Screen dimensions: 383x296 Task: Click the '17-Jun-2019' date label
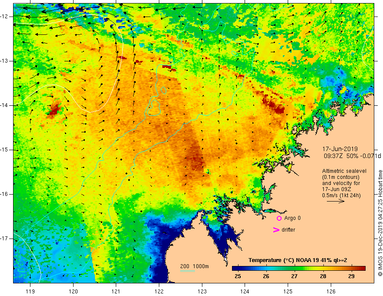[x=340, y=149]
